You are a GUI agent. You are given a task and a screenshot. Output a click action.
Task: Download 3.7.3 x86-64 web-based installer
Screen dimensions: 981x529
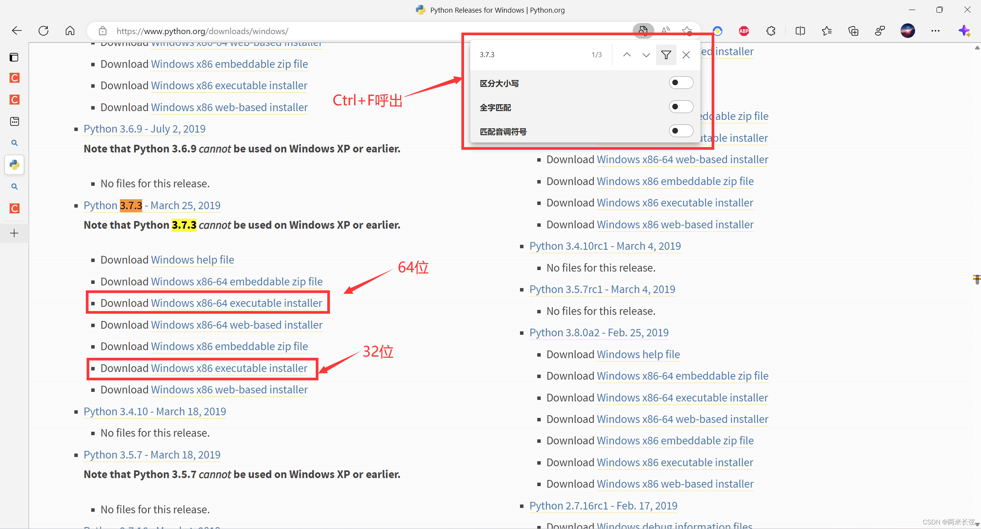tap(237, 325)
